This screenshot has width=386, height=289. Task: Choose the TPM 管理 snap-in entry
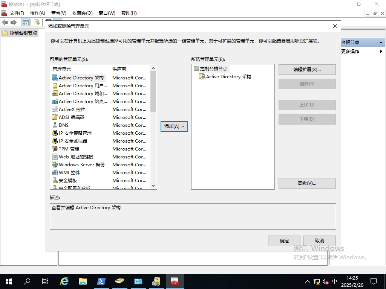point(69,149)
